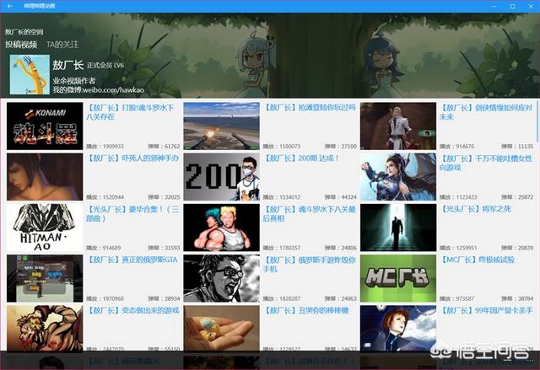
Task: Open the silhouette in doorway thumbnail
Action: (398, 228)
